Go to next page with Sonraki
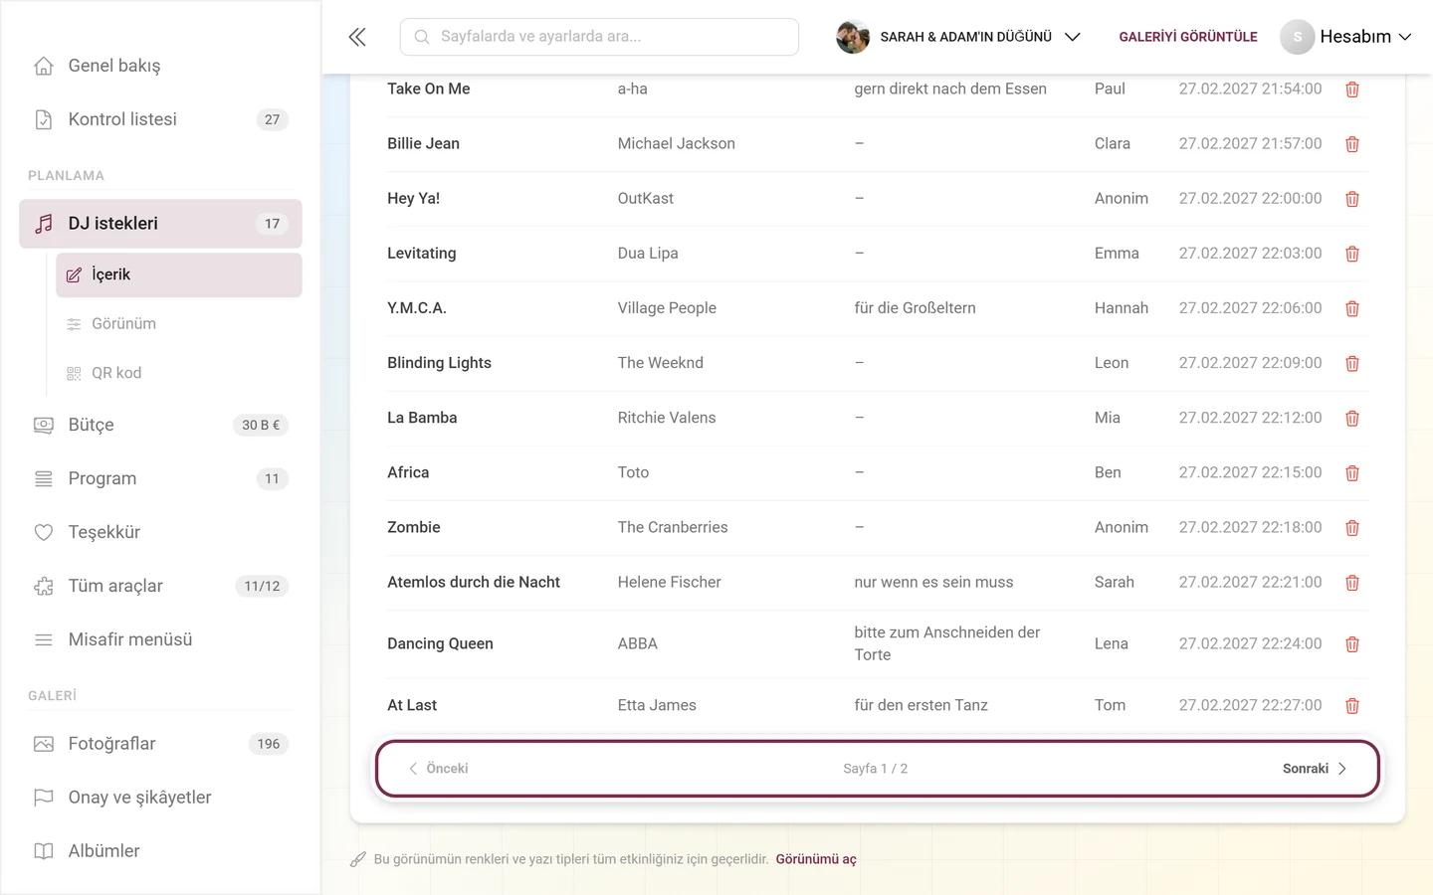Viewport: 1433px width, 895px height. [x=1315, y=769]
